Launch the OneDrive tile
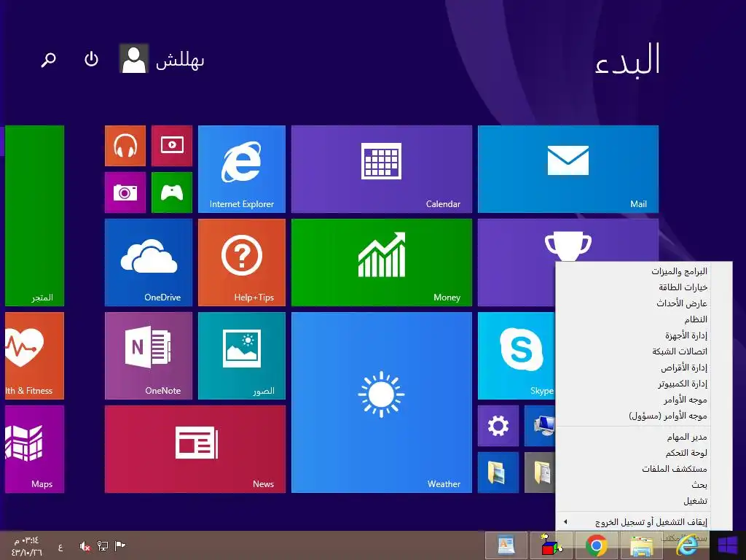 (x=149, y=262)
